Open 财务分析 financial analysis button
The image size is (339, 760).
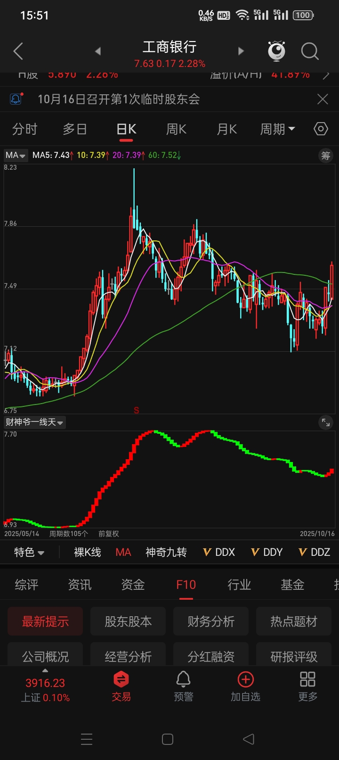[211, 621]
